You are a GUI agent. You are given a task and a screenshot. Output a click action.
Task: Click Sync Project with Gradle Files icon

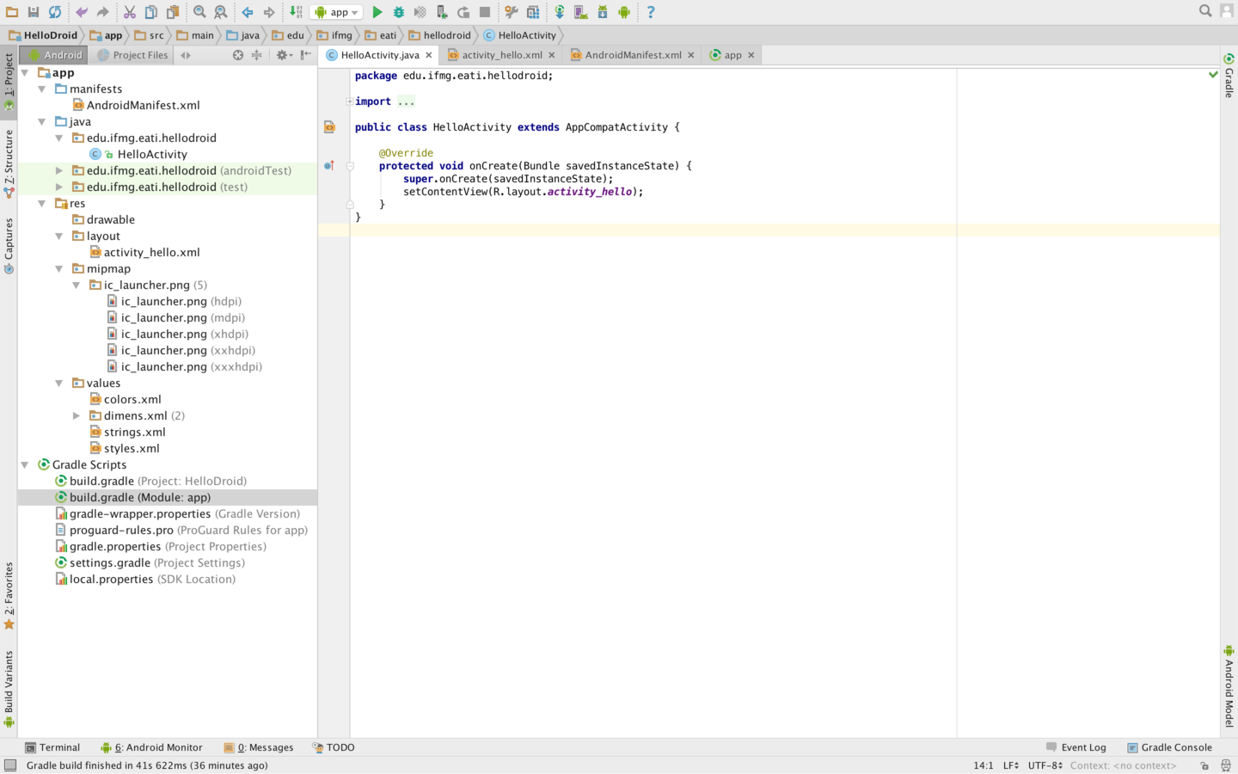tap(560, 12)
